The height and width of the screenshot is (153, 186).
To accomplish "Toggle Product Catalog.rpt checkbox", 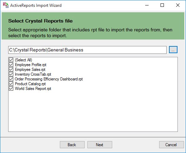I will point(11,84).
